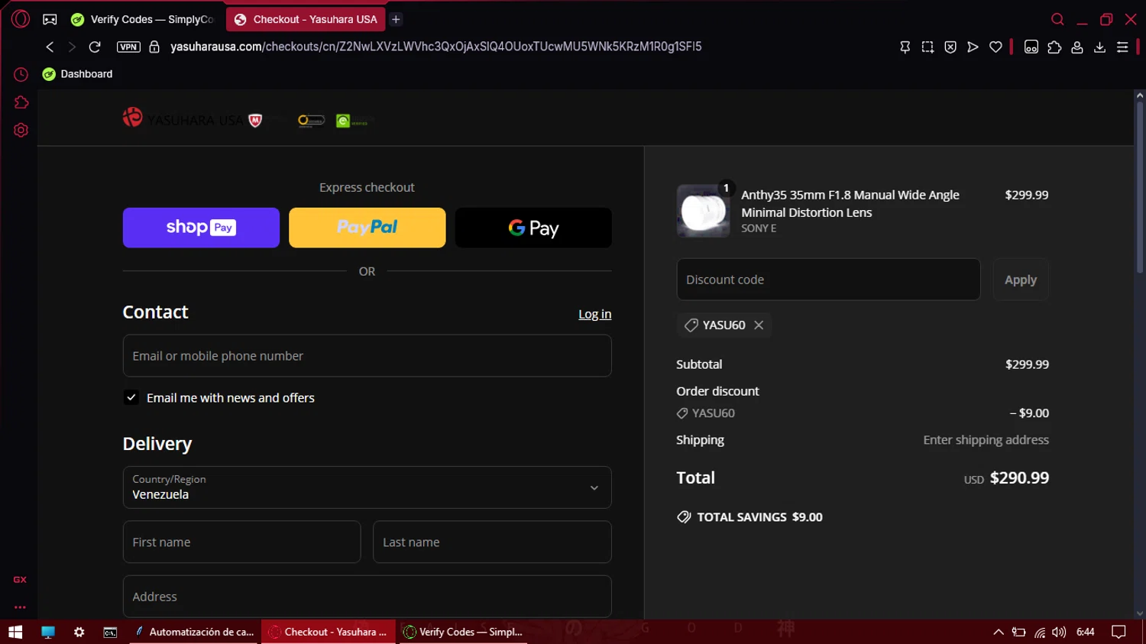The width and height of the screenshot is (1146, 644).
Task: Switch to Automatización taskbar window
Action: (194, 632)
